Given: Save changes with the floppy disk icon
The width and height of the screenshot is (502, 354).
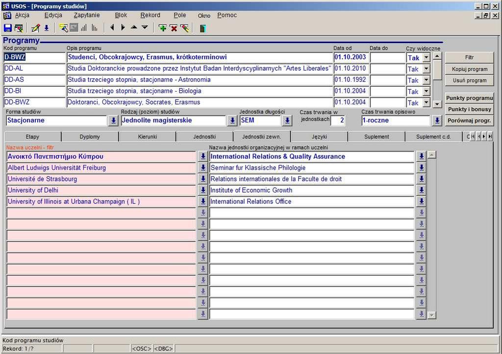Looking at the screenshot, I should click(8, 28).
